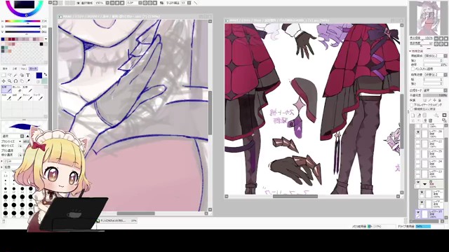Pick the black swatch in the palette grid

[x=41, y=44]
